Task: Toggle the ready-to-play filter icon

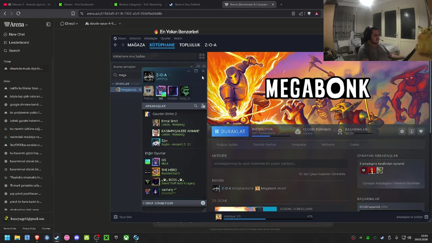Action: pyautogui.click(x=204, y=67)
